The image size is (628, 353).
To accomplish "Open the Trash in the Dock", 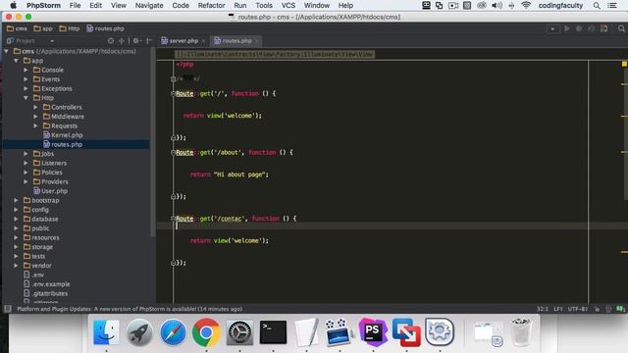I will point(521,332).
